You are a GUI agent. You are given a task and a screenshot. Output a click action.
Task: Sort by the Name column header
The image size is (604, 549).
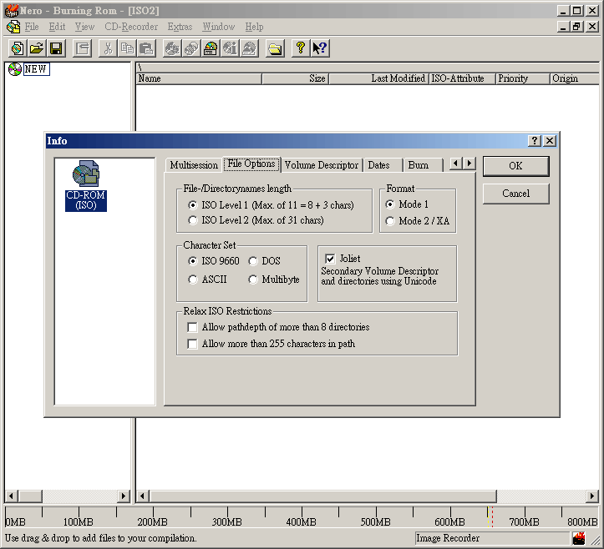coord(199,78)
